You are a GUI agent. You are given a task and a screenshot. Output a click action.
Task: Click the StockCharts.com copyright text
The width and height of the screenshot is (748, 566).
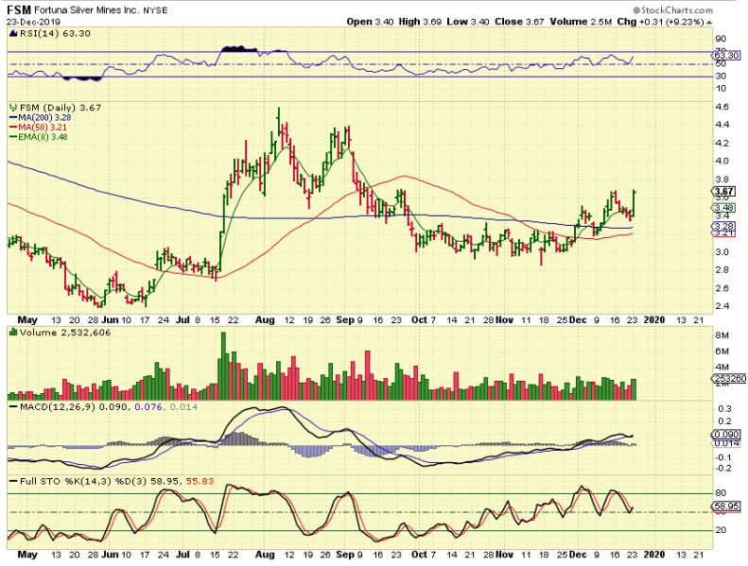click(x=673, y=10)
